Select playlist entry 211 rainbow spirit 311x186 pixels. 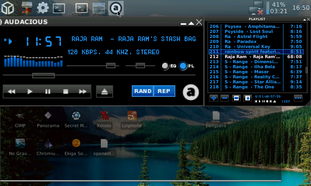[x=256, y=52]
